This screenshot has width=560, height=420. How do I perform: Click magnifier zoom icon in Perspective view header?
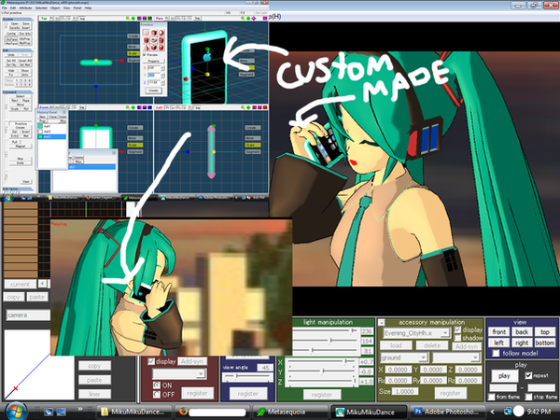click(x=243, y=19)
